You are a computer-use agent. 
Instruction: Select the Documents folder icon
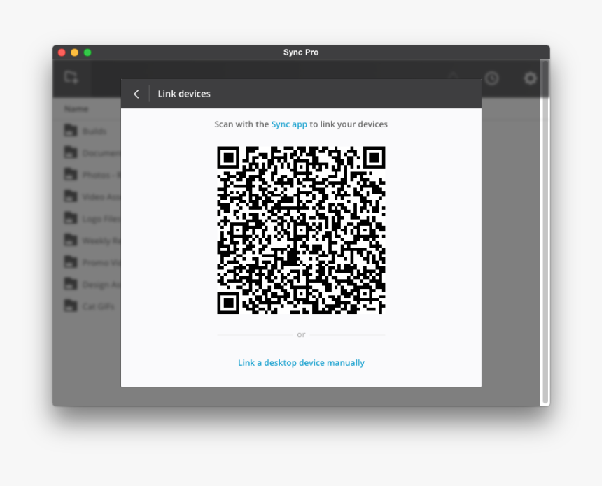(x=71, y=152)
